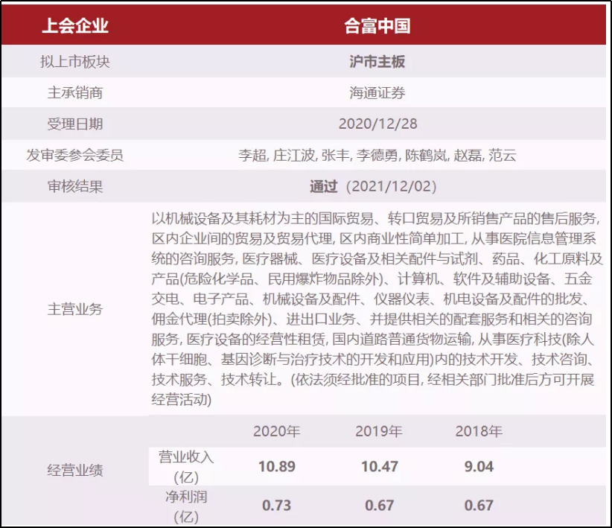This screenshot has height=528, width=612.
Task: Select underwriter name 海通证券
Action: pos(377,93)
